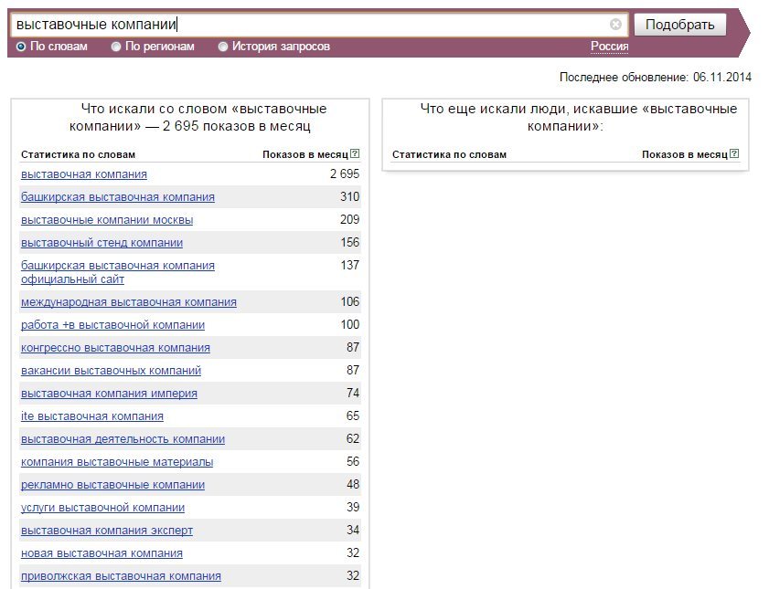Click the right panel 'Статистика по словам' header
This screenshot has height=589, width=769.
[x=449, y=154]
